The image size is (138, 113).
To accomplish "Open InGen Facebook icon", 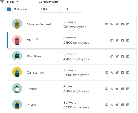I will (x=123, y=105).
